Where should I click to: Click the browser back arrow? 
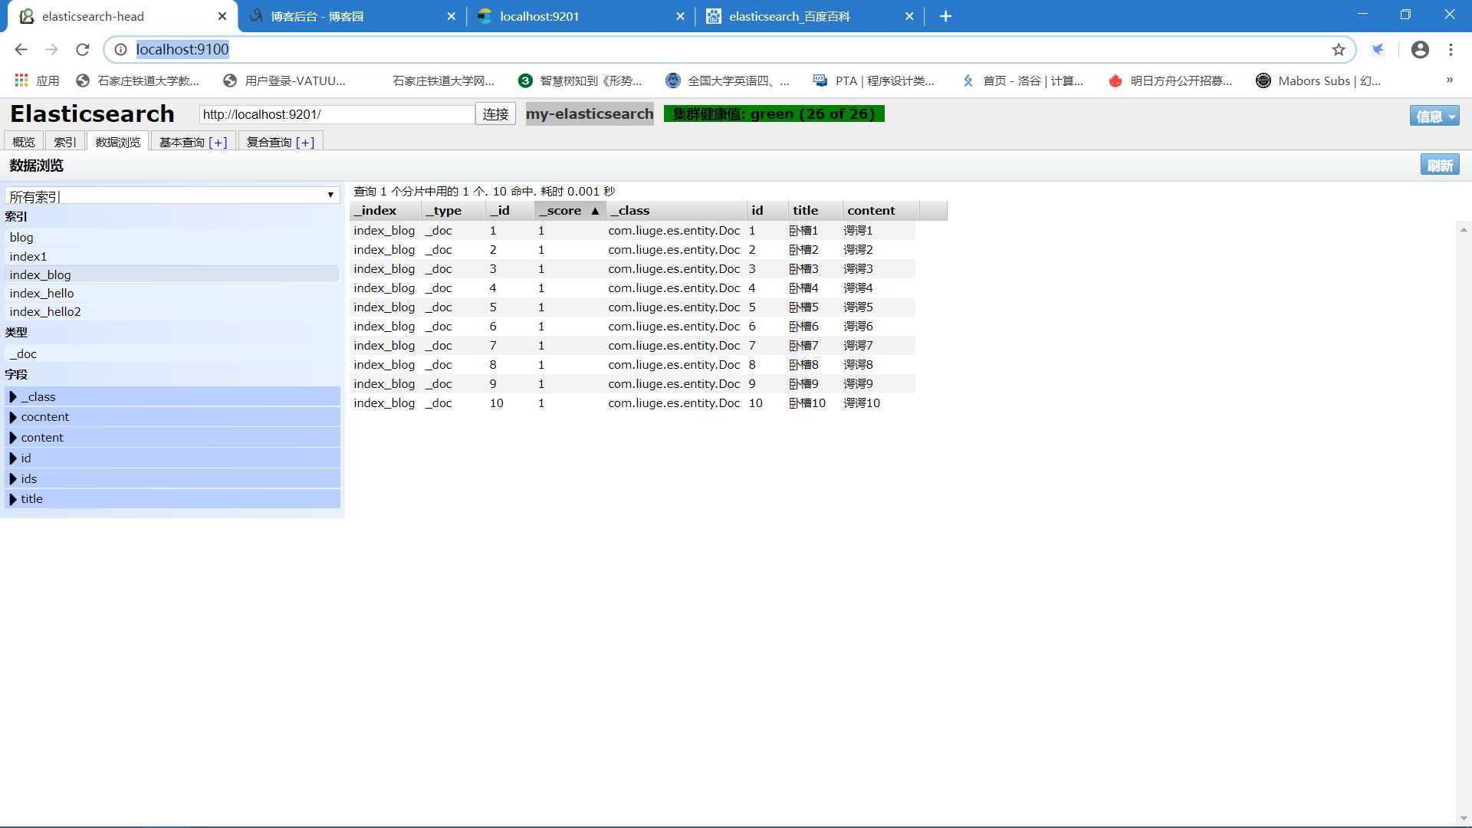21,49
